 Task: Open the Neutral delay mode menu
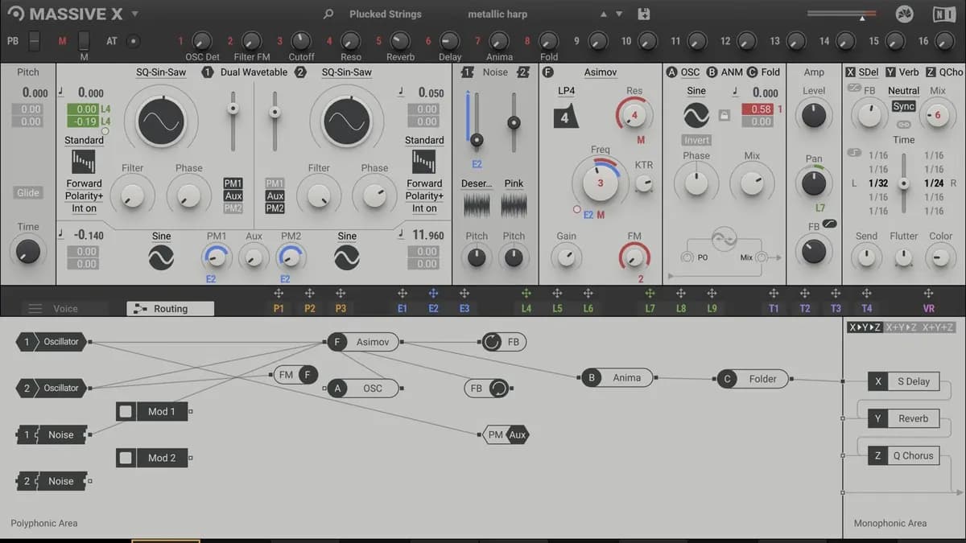[903, 91]
